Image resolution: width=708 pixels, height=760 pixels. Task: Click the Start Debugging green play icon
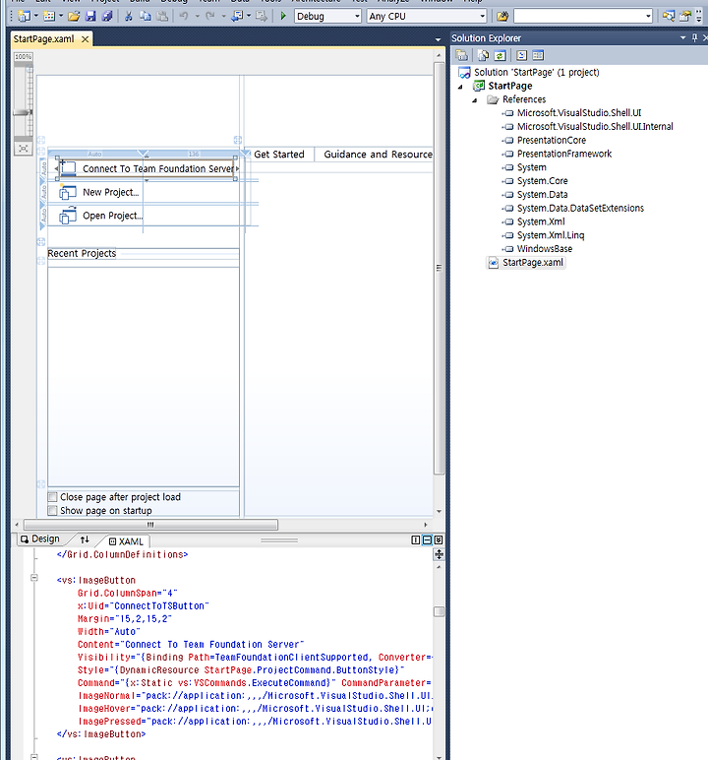[x=283, y=16]
